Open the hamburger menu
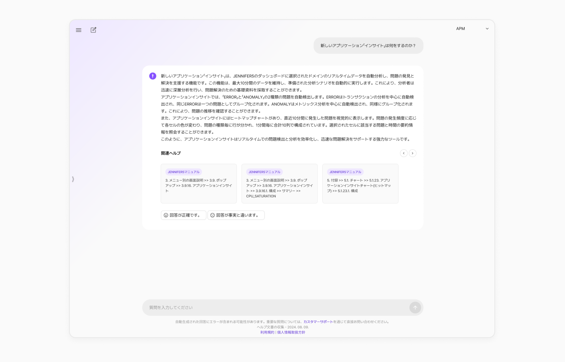Image resolution: width=565 pixels, height=362 pixels. click(79, 30)
